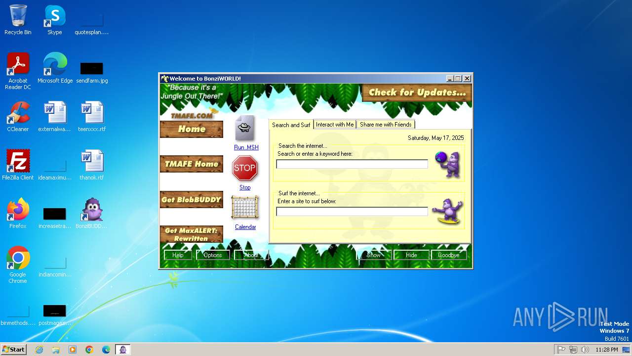Click Get MaxALERT: Rewritten button
632x356 pixels.
click(192, 234)
